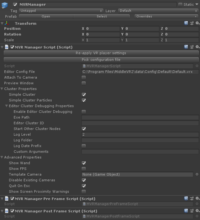
Task: Open object picker for MVRManagerPostFrameScript field
Action: pos(197,216)
